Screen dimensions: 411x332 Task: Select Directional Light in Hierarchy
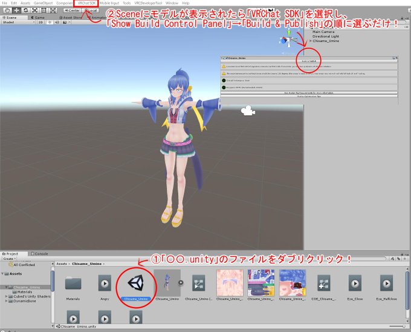pos(326,36)
